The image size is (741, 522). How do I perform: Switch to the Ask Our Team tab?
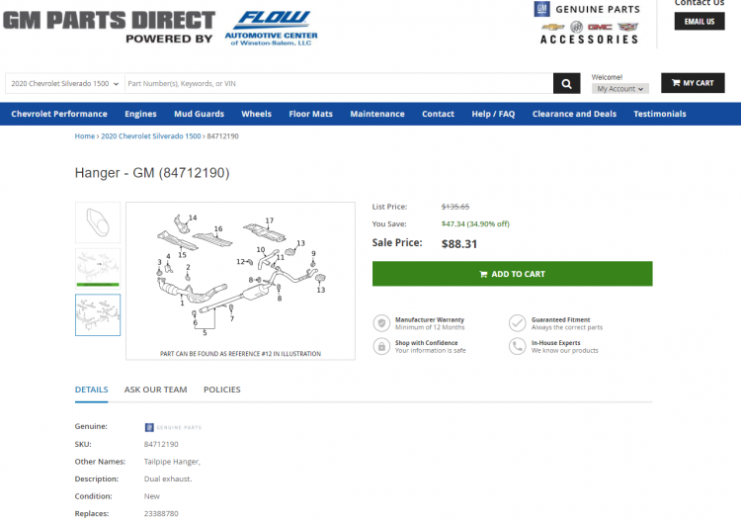[x=155, y=390]
